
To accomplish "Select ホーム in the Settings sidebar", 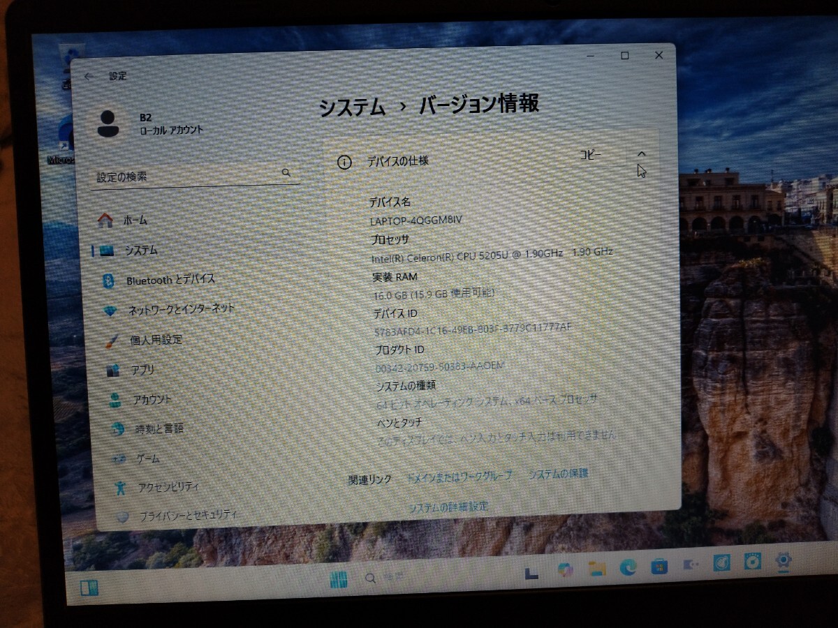I will (136, 219).
